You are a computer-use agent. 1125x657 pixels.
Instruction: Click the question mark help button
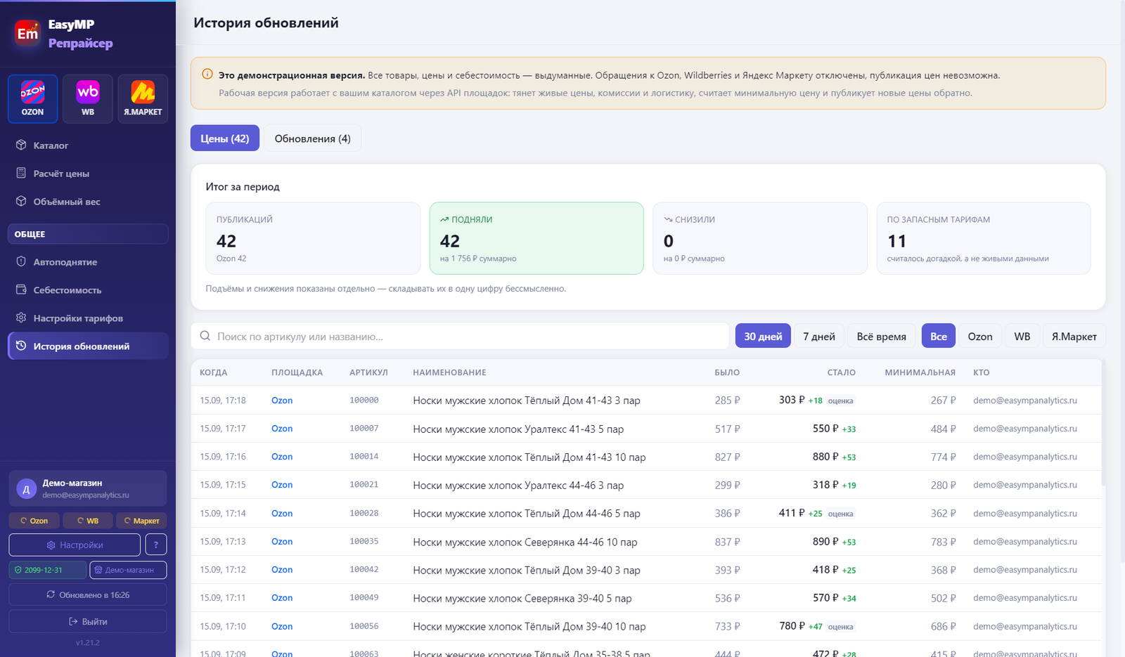156,545
